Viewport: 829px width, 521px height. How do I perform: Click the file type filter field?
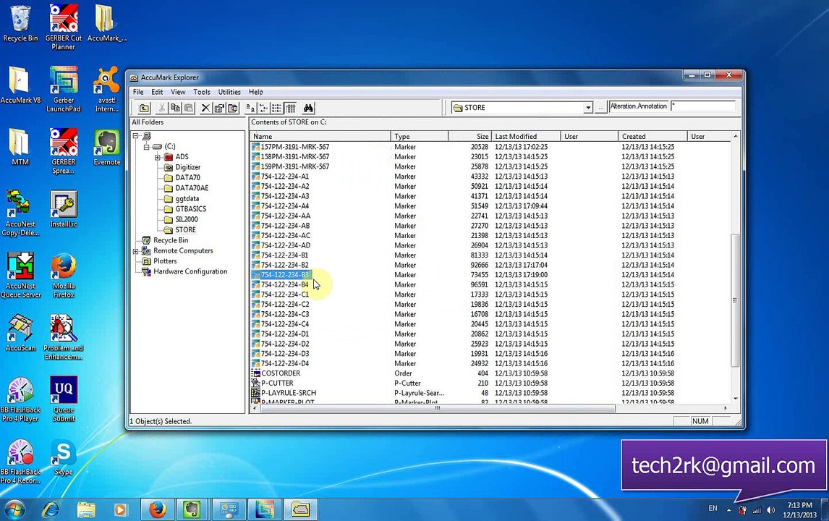click(x=639, y=106)
